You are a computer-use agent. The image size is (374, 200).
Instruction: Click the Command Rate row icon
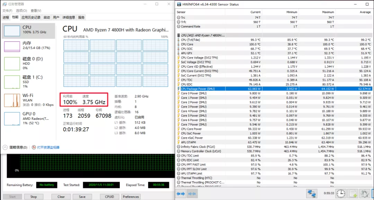(178, 26)
